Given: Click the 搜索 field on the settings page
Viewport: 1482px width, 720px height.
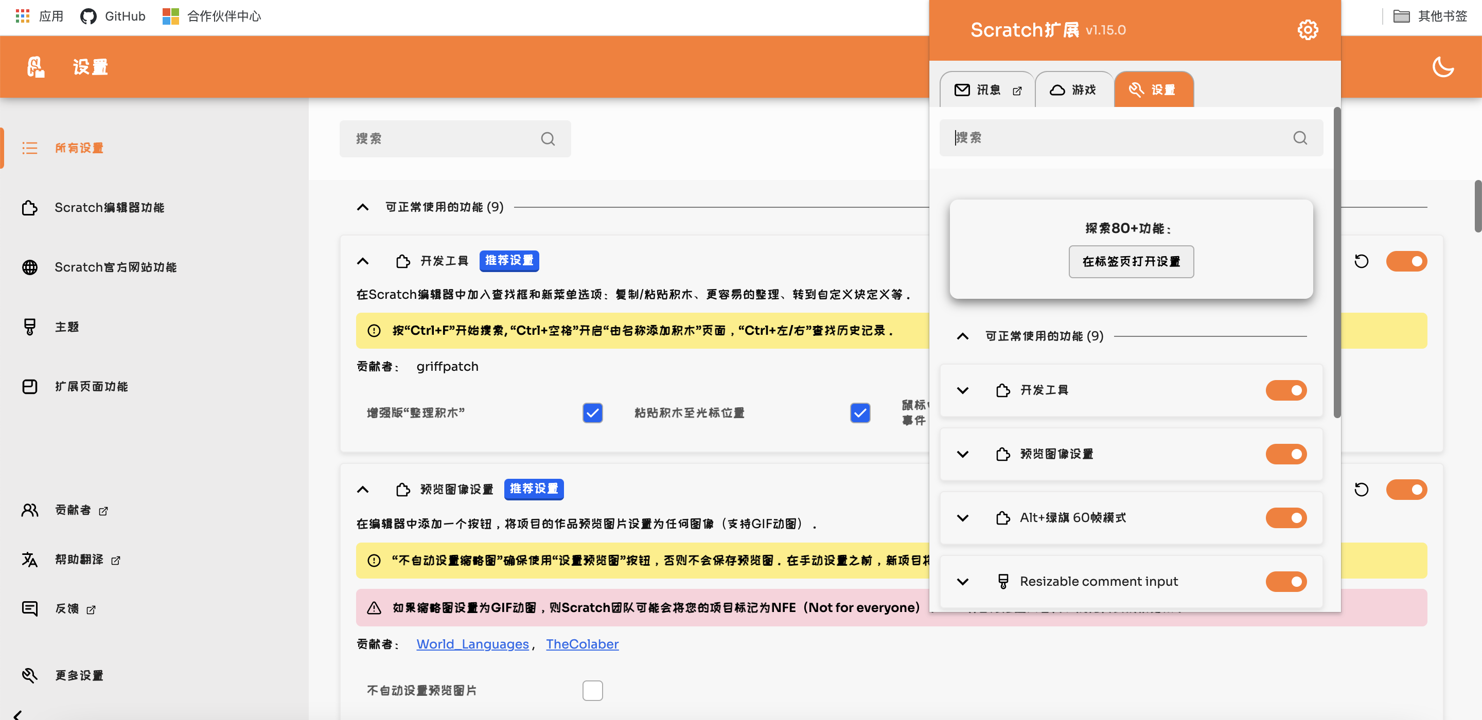Looking at the screenshot, I should [x=455, y=138].
